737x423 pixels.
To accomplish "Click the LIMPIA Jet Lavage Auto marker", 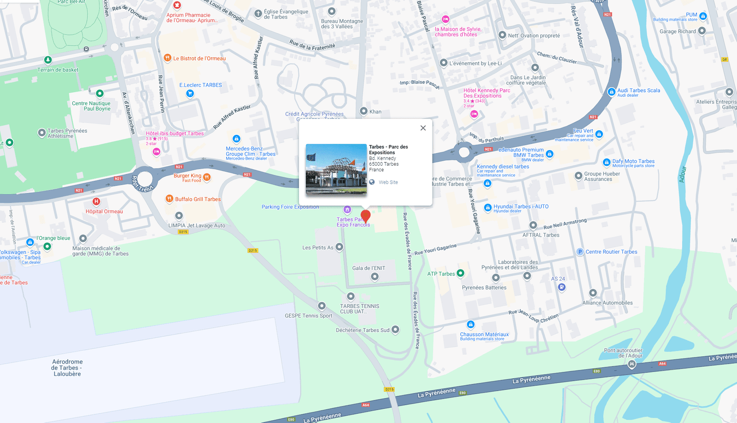I will 179,215.
